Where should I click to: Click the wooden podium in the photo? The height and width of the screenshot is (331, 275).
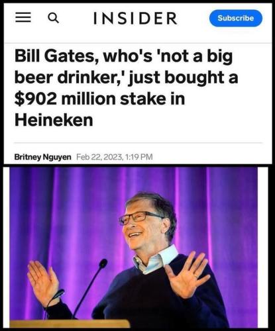click(70, 324)
